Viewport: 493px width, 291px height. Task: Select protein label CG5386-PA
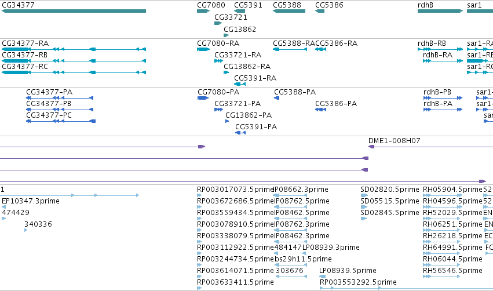336,104
